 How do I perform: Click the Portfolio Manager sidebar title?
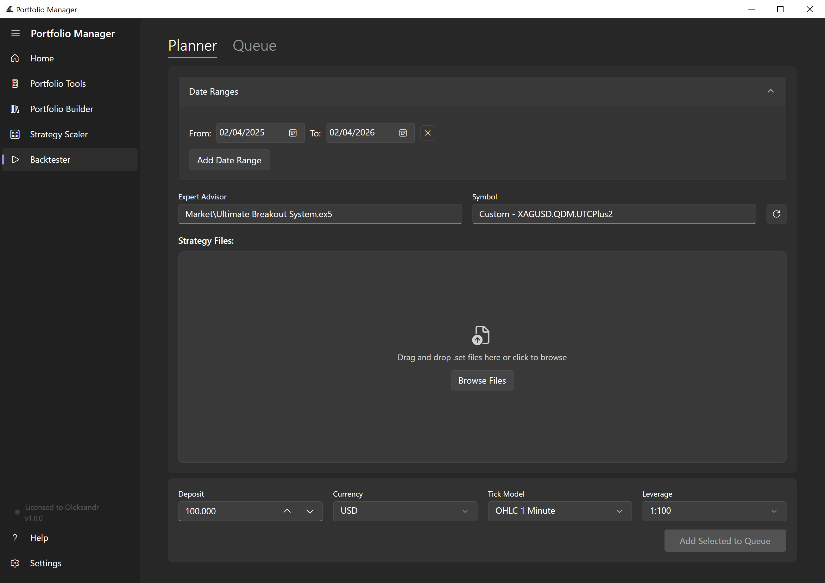click(x=73, y=34)
